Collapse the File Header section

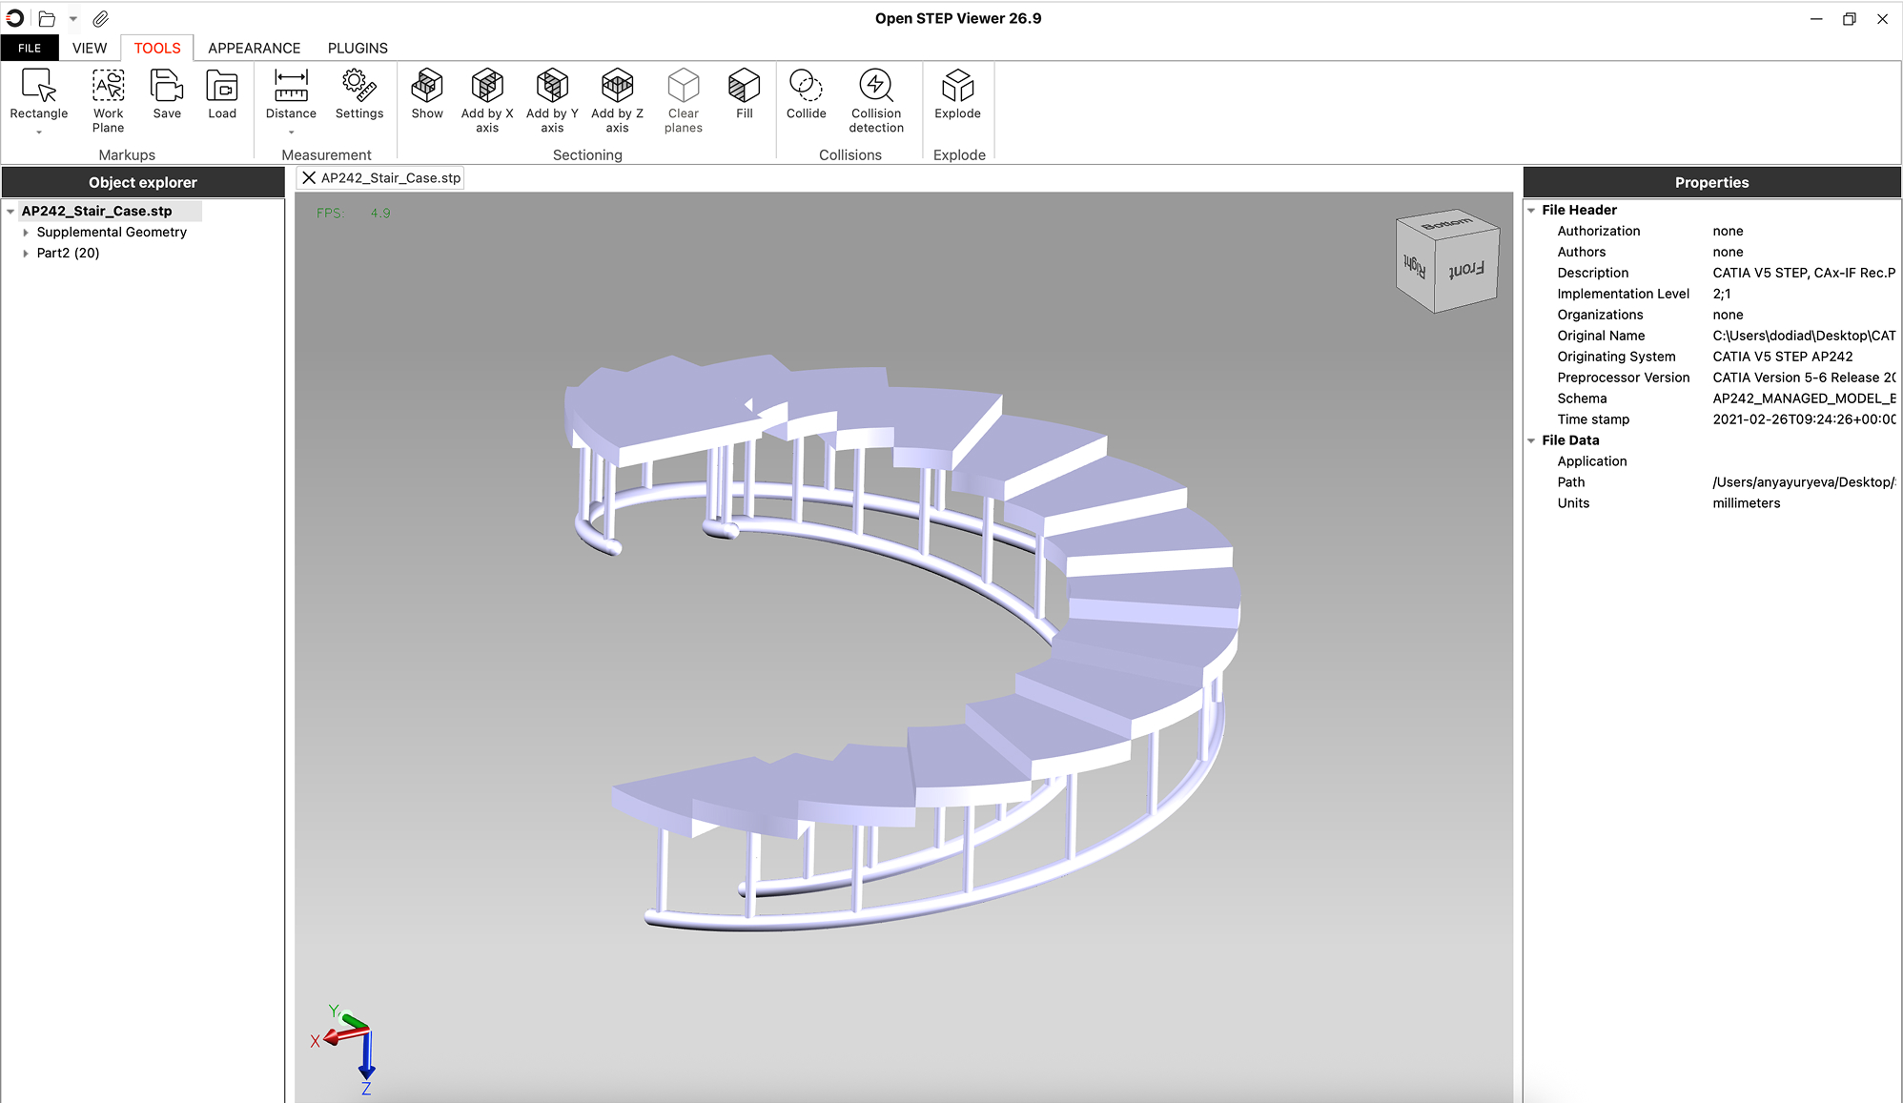click(1531, 211)
